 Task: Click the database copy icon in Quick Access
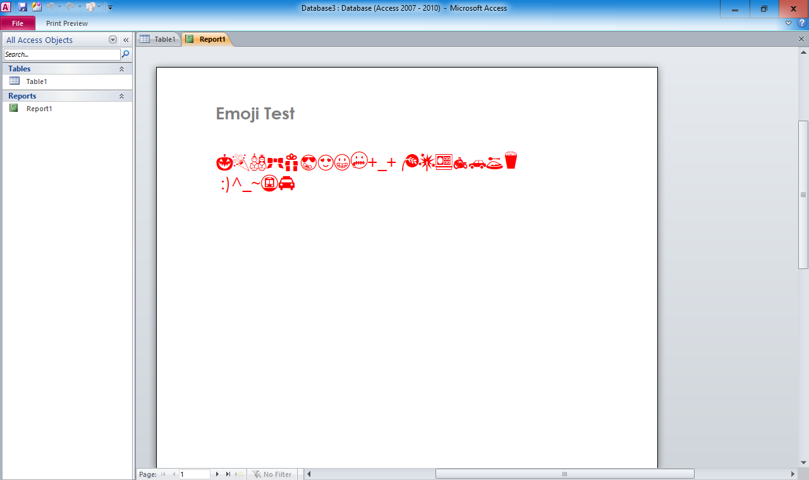click(90, 7)
